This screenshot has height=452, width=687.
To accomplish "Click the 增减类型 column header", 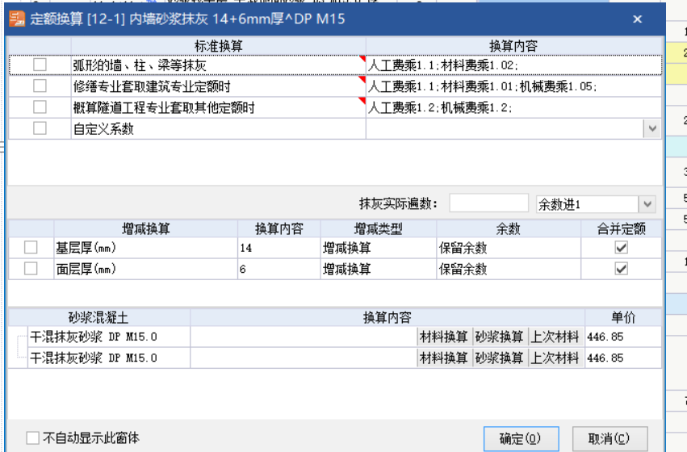I will click(378, 228).
